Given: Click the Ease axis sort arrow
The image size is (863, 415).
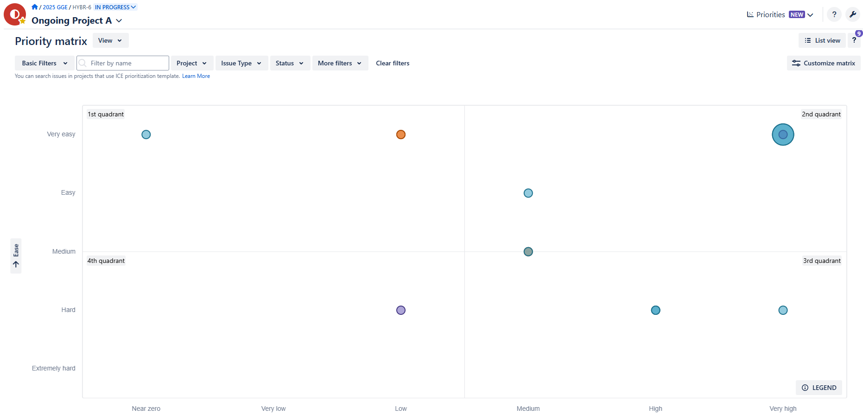Looking at the screenshot, I should pos(16,264).
